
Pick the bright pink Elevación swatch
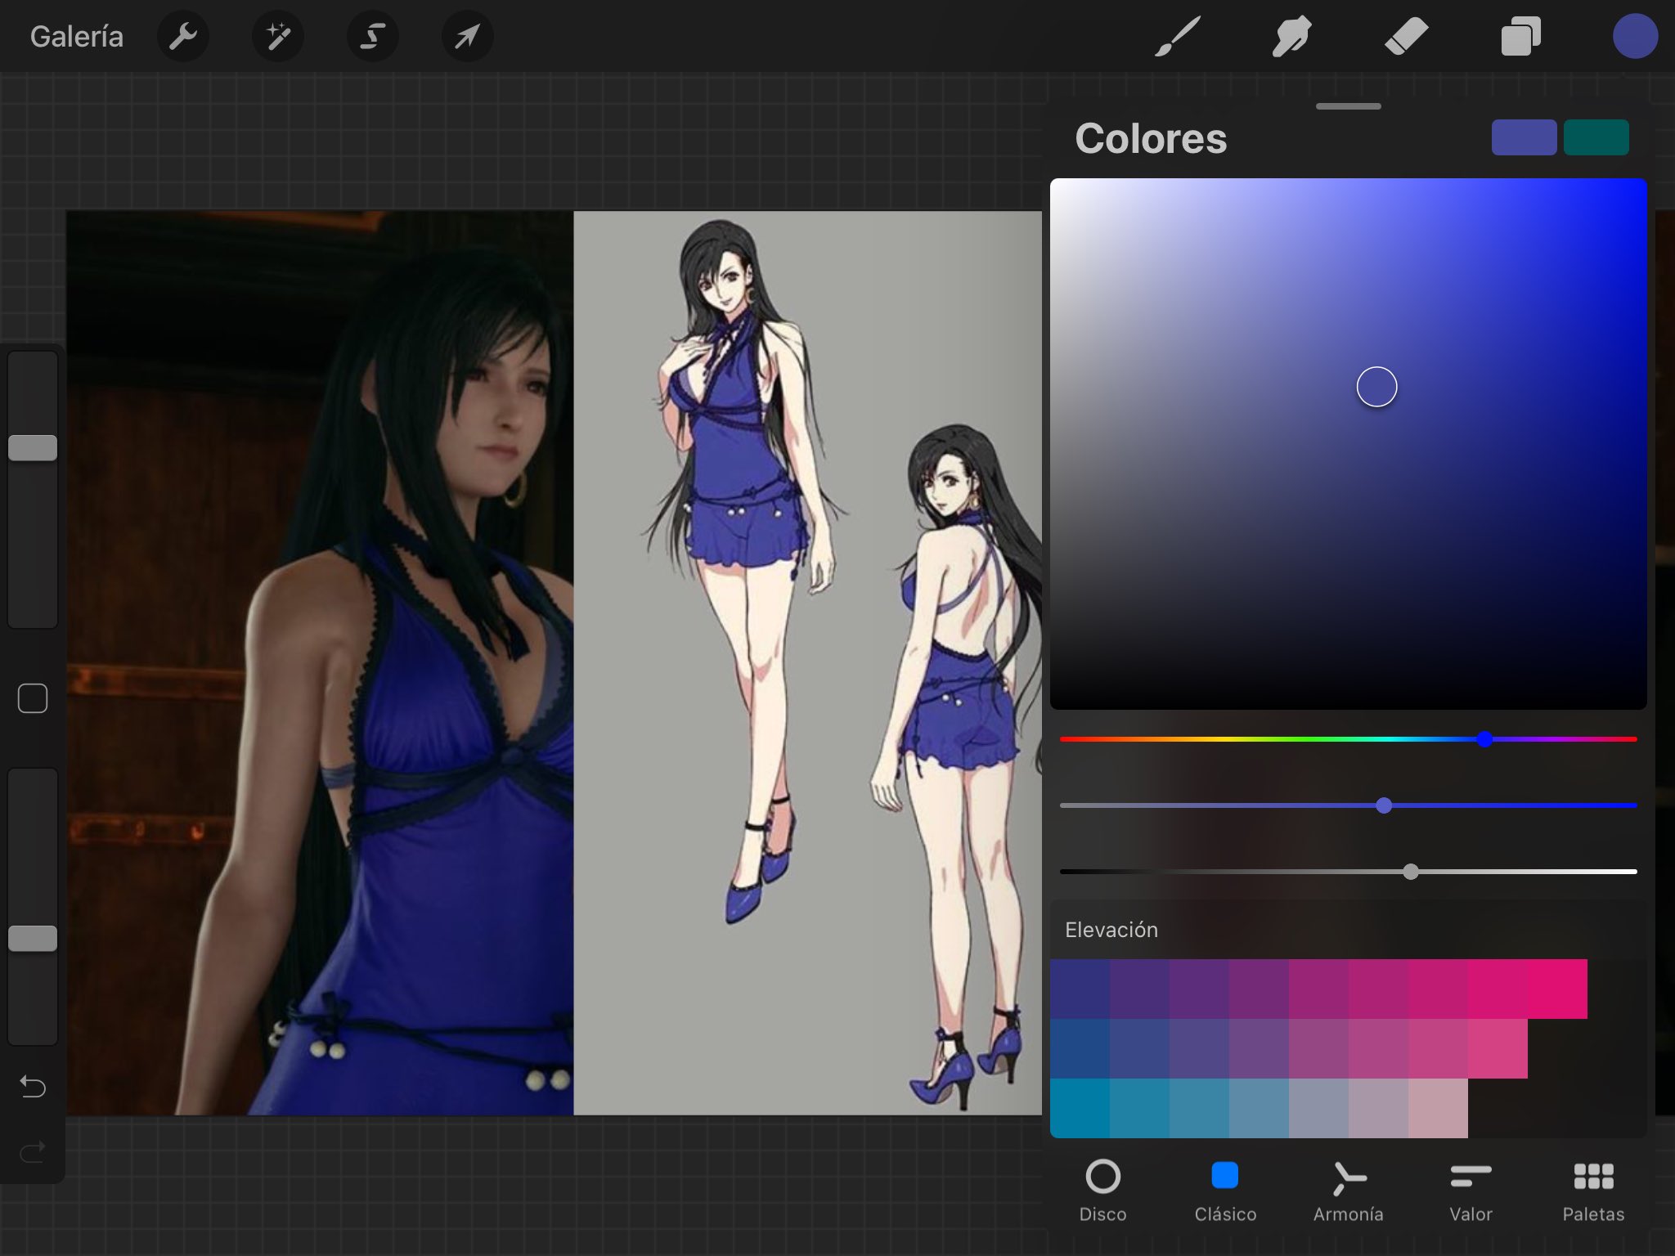[x=1557, y=989]
